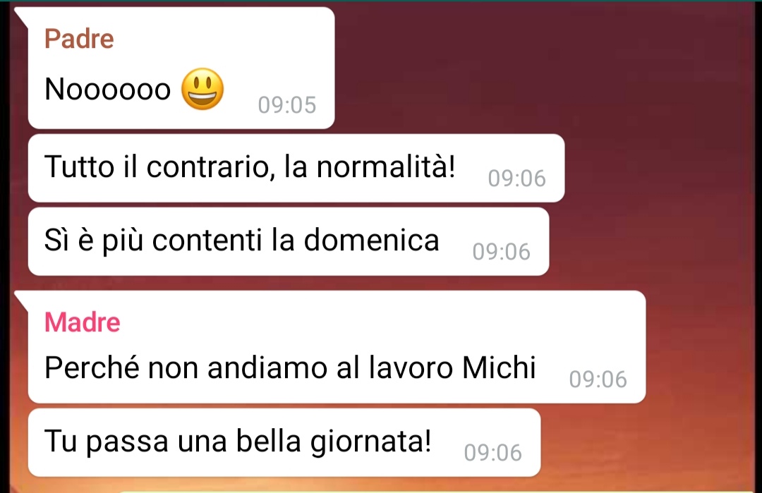Click the word normalità! in second message
Viewport: 762px width, 493px height.
click(386, 166)
